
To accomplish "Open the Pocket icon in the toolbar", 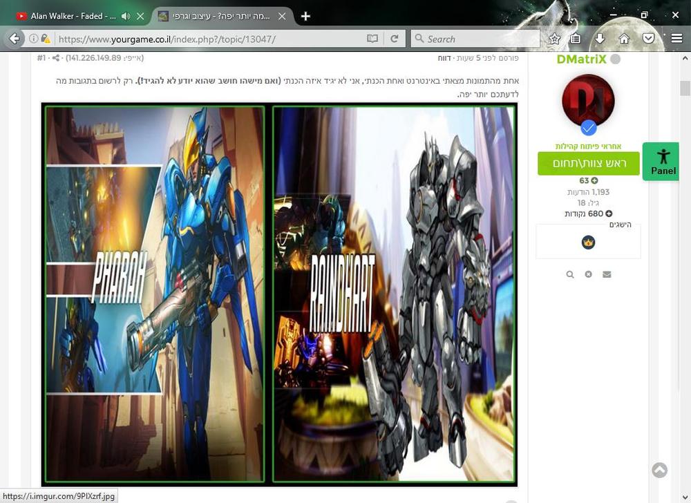I will point(648,39).
